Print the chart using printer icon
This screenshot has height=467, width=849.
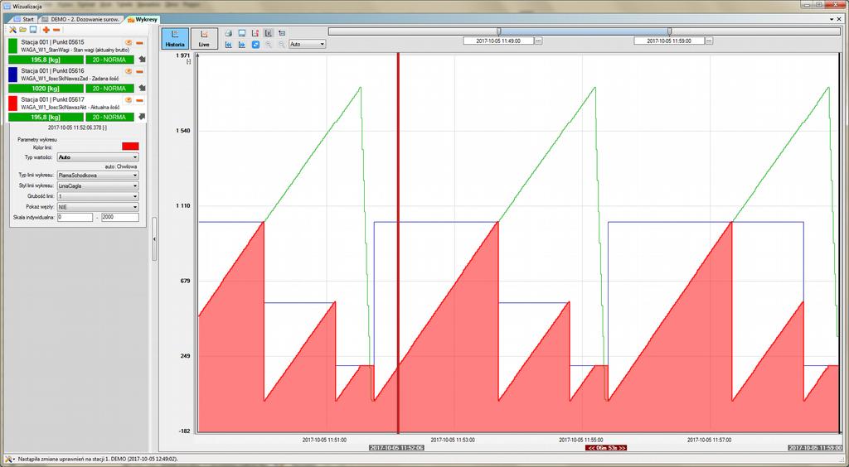[229, 33]
